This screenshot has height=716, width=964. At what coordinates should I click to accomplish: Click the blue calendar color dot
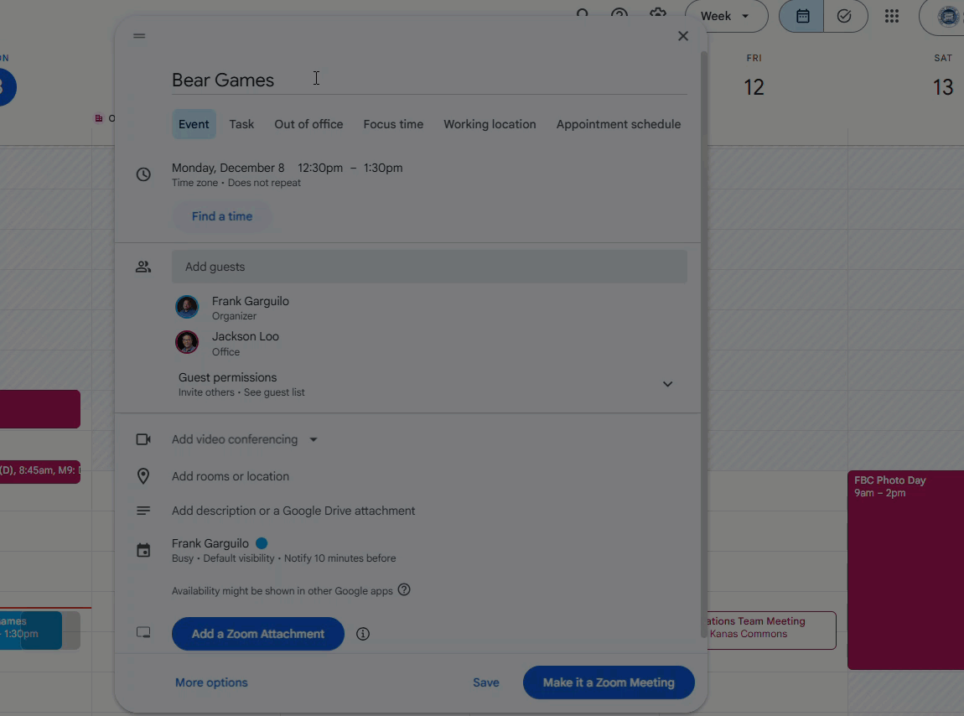(262, 543)
